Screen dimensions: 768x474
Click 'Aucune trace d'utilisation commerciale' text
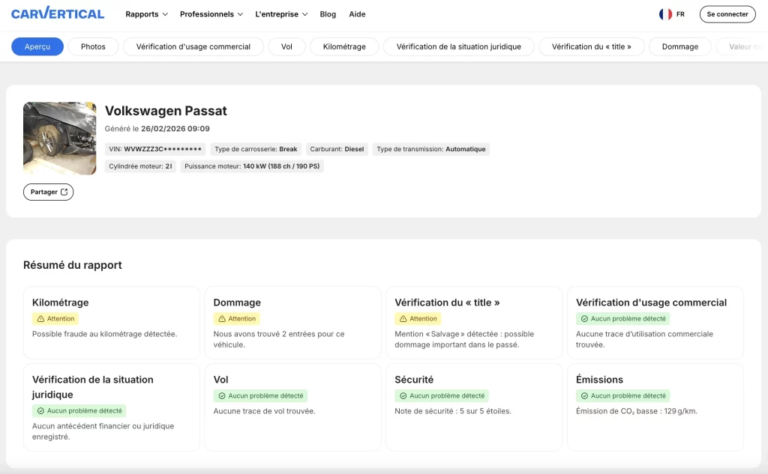(644, 339)
